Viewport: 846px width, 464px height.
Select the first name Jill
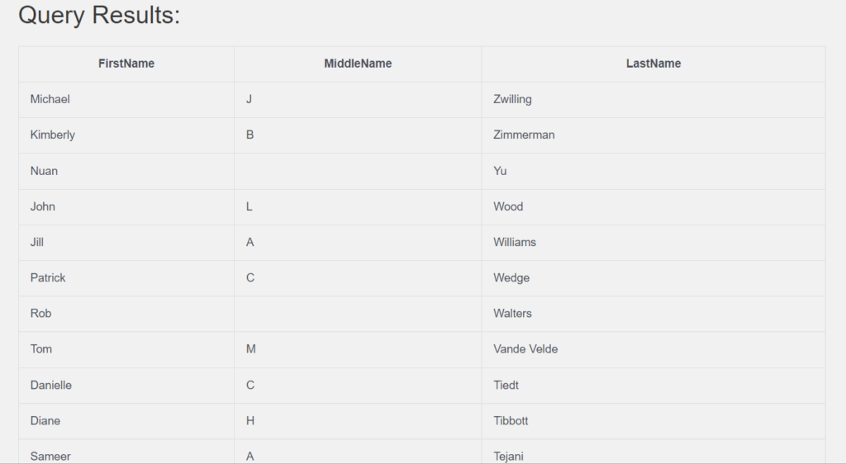pyautogui.click(x=37, y=242)
